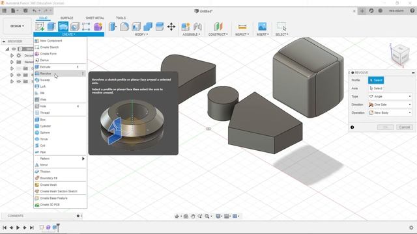
Task: Toggle the eye icon on Sketches row
Action: 19,81
